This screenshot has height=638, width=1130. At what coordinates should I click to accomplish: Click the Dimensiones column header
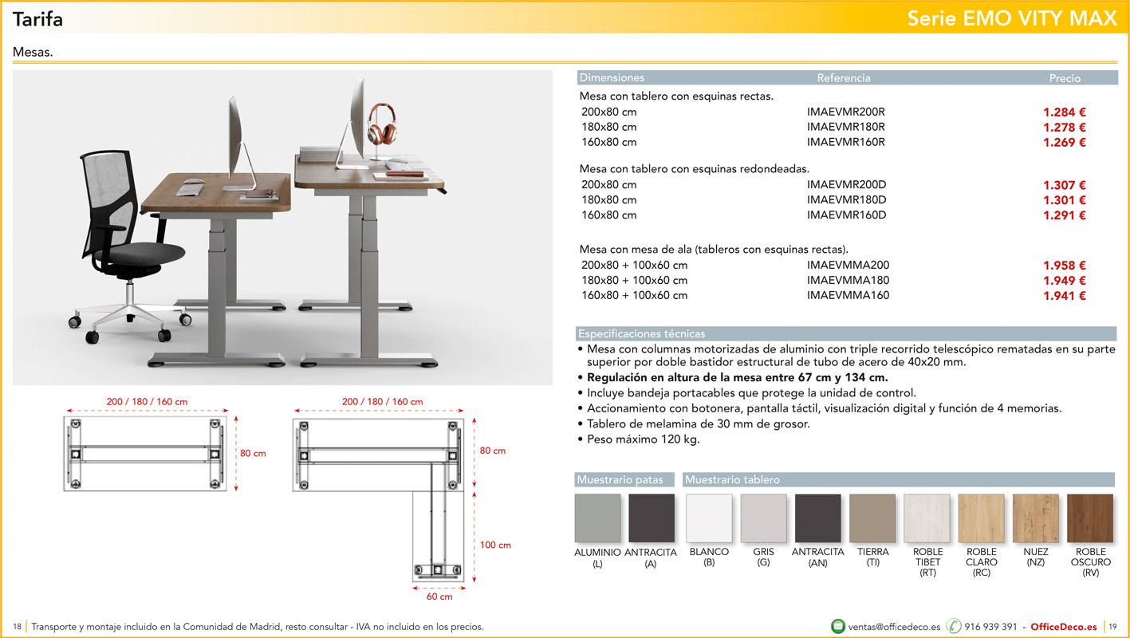pos(612,78)
